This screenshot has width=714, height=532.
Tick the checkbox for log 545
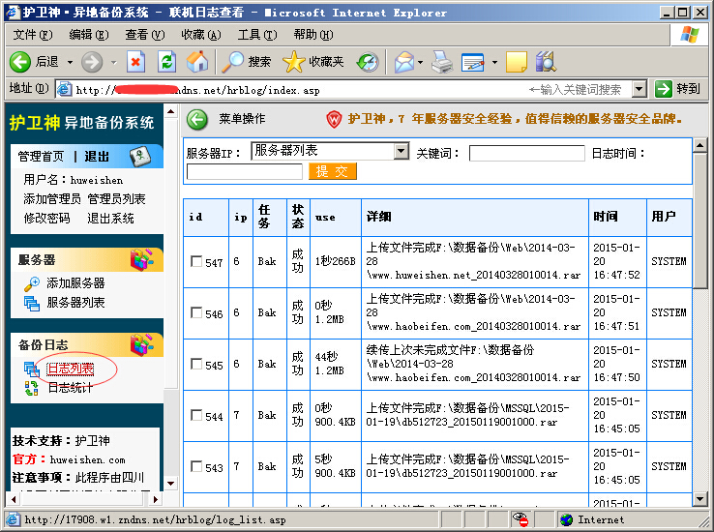click(x=196, y=364)
